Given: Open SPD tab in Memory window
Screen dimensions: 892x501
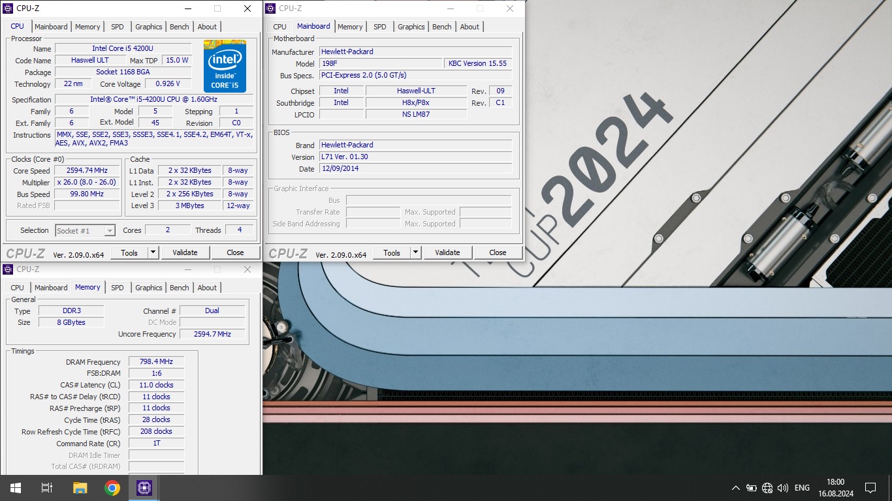Looking at the screenshot, I should (117, 288).
